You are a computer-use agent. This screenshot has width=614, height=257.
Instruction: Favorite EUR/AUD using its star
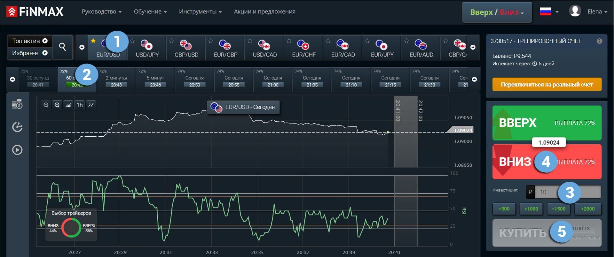[x=406, y=41]
